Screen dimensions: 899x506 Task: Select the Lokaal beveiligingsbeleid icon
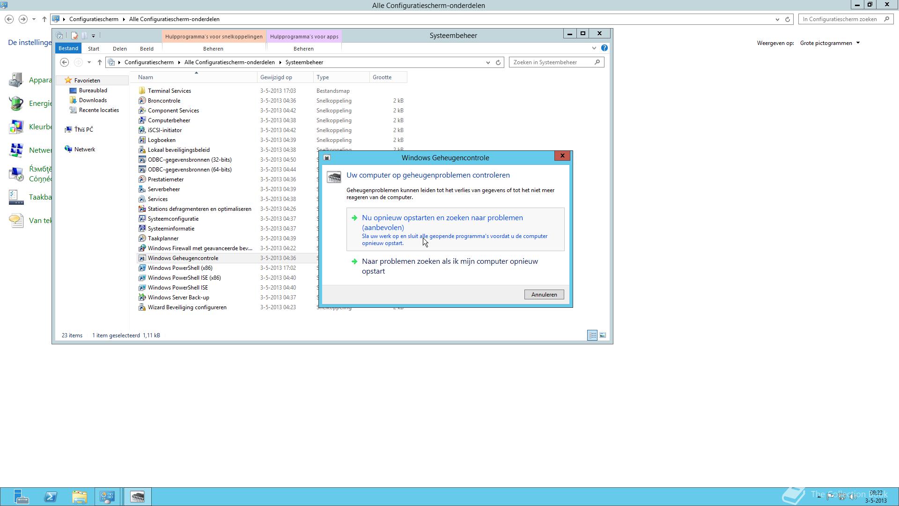[x=142, y=150]
